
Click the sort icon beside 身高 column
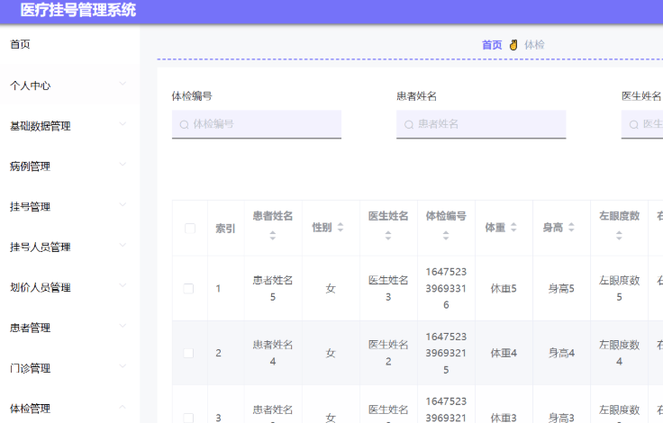click(x=571, y=228)
